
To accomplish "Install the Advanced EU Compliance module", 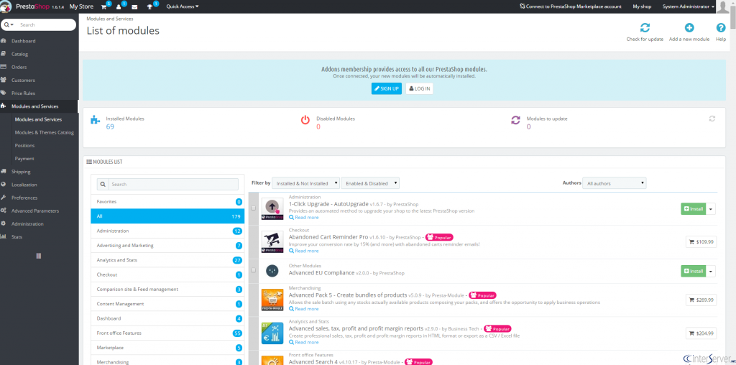I will point(694,271).
